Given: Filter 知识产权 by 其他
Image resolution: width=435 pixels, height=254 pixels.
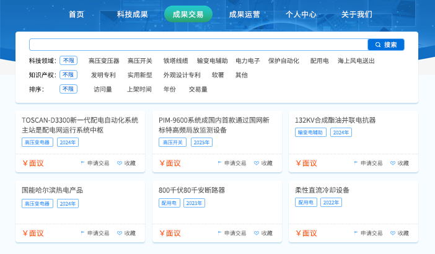Looking at the screenshot, I should coord(242,75).
